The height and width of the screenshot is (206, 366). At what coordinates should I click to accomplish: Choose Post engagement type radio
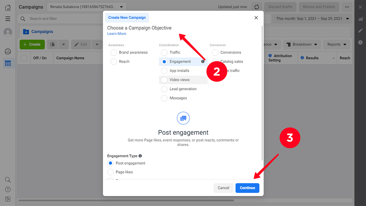(x=110, y=163)
